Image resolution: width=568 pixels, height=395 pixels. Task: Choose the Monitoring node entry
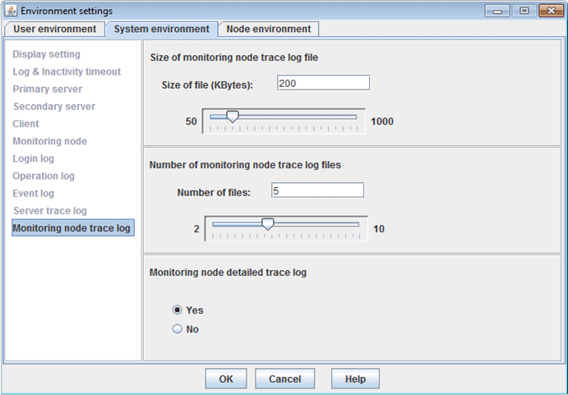tap(49, 141)
